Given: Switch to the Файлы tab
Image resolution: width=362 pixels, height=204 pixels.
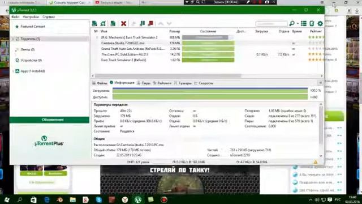Looking at the screenshot, I should click(100, 83).
